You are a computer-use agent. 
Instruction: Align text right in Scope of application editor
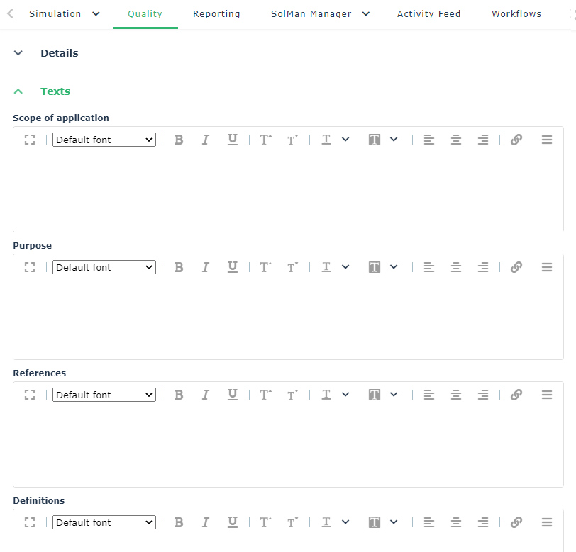pos(483,140)
